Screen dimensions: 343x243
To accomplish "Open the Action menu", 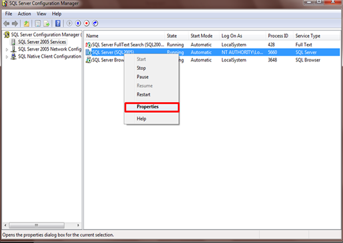I will [x=24, y=14].
